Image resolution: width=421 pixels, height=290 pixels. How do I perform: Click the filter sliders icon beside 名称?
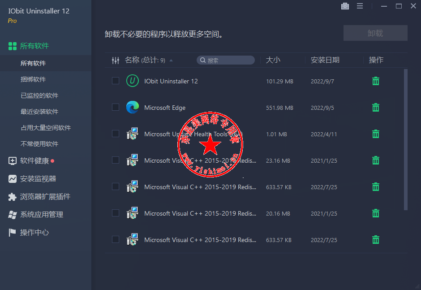click(x=116, y=61)
